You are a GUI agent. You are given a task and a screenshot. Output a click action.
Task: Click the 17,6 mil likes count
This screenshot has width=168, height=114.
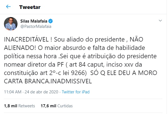(x=49, y=106)
